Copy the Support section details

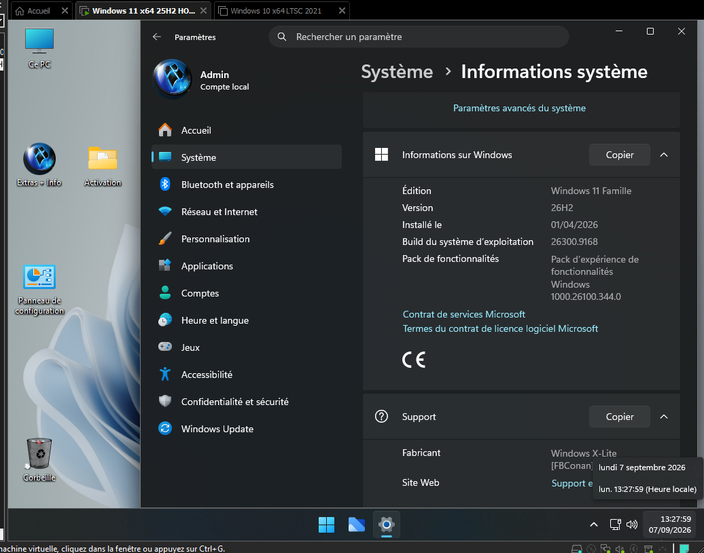point(620,417)
